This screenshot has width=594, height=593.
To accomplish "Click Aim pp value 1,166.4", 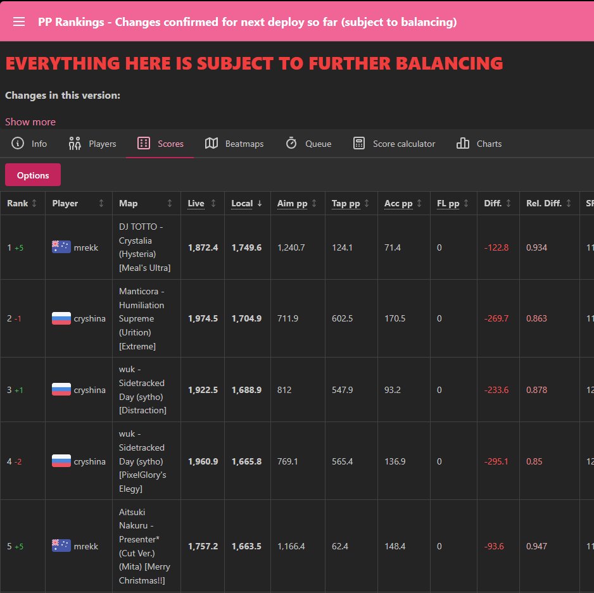I will coord(291,546).
